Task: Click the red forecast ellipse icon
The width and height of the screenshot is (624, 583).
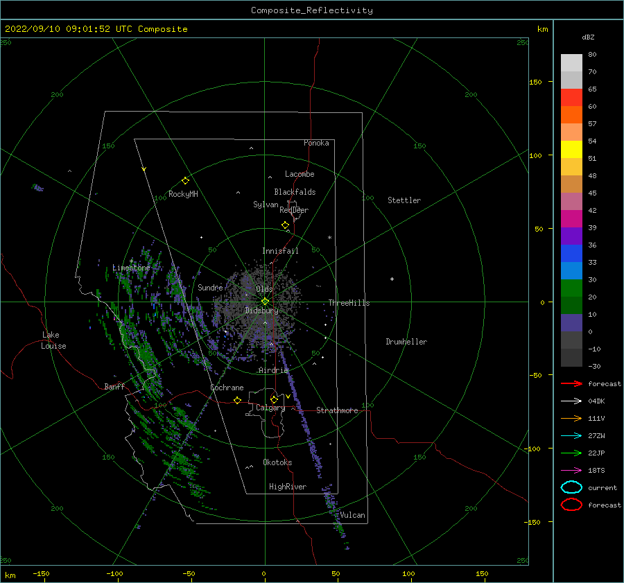Action: tap(571, 505)
